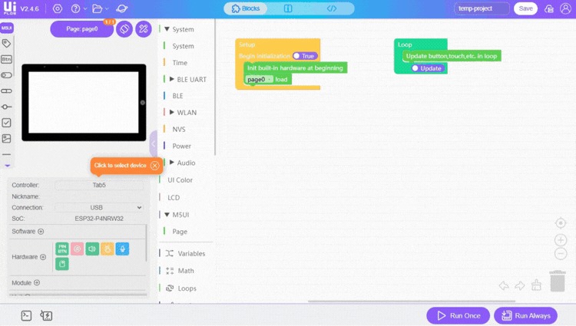Collapse the M5UI category group
This screenshot has height=326, width=576.
(167, 215)
